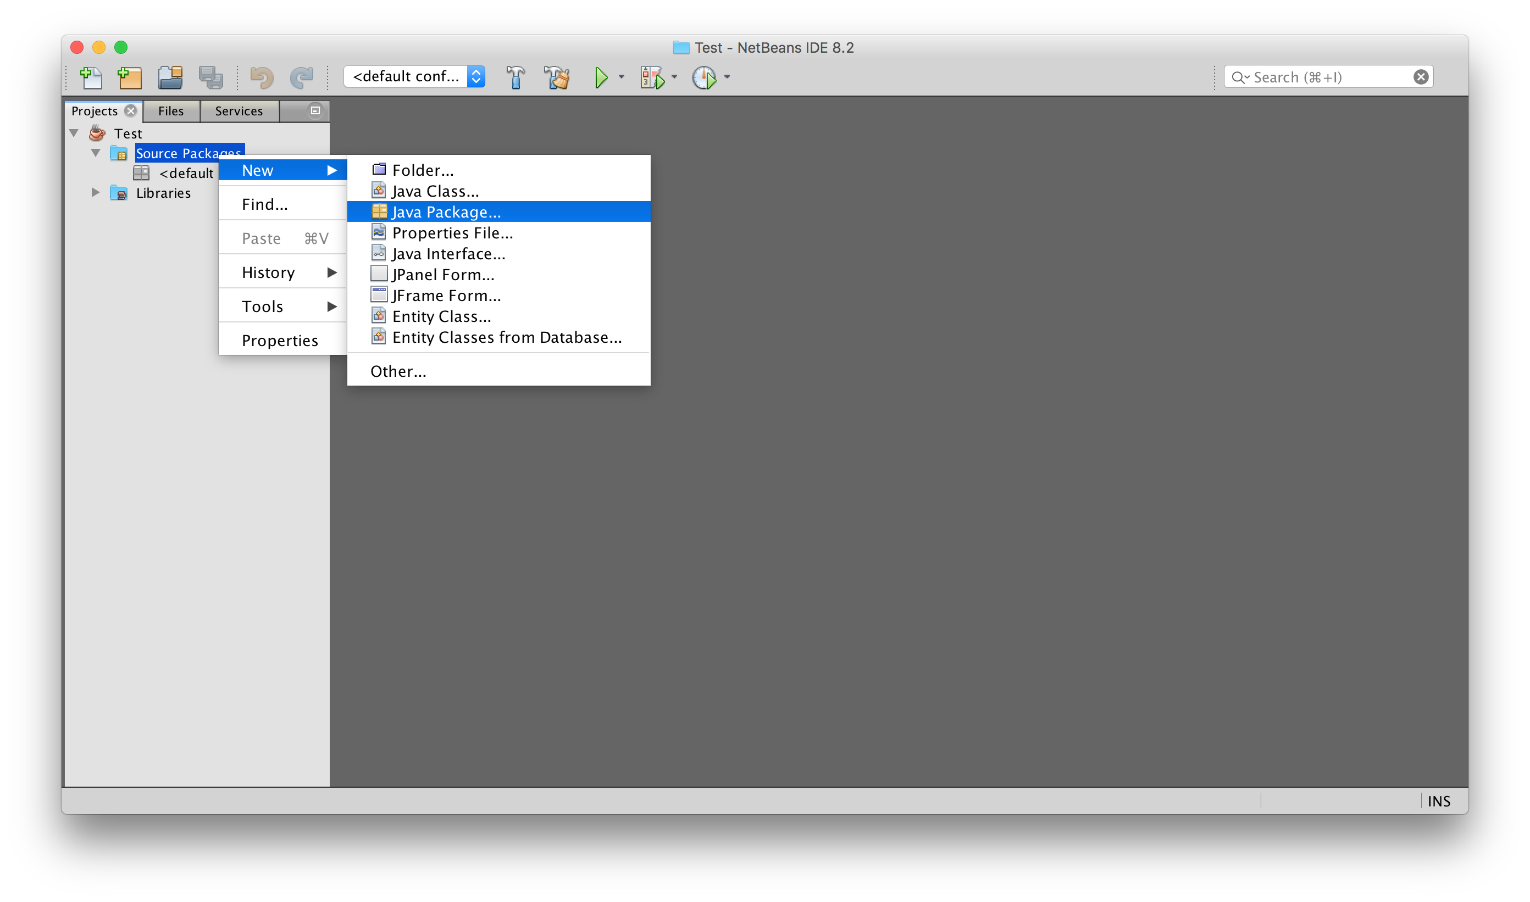
Task: Click the Clean and Build icon
Action: [556, 77]
